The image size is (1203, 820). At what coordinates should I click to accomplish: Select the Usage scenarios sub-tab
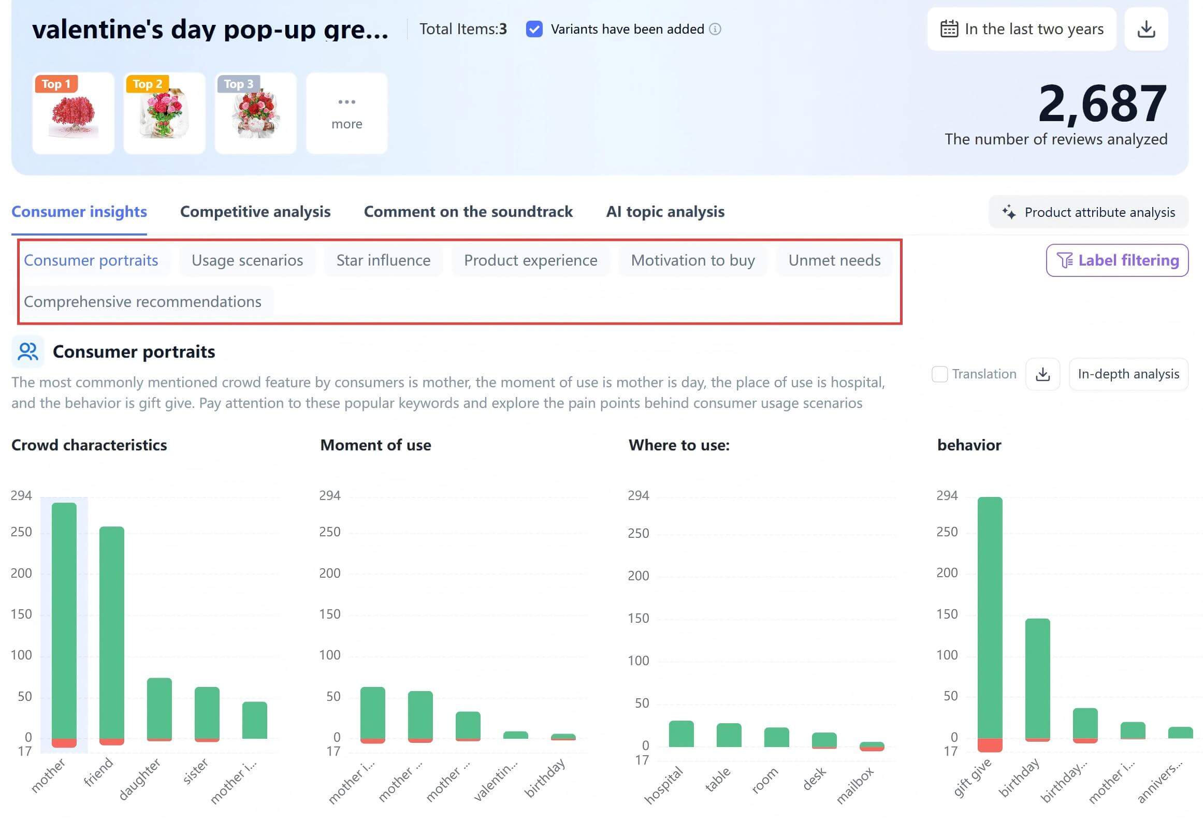coord(247,260)
